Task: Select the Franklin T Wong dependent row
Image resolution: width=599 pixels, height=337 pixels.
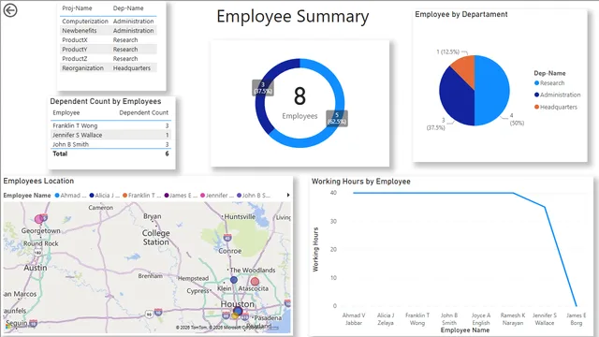Action: point(110,125)
